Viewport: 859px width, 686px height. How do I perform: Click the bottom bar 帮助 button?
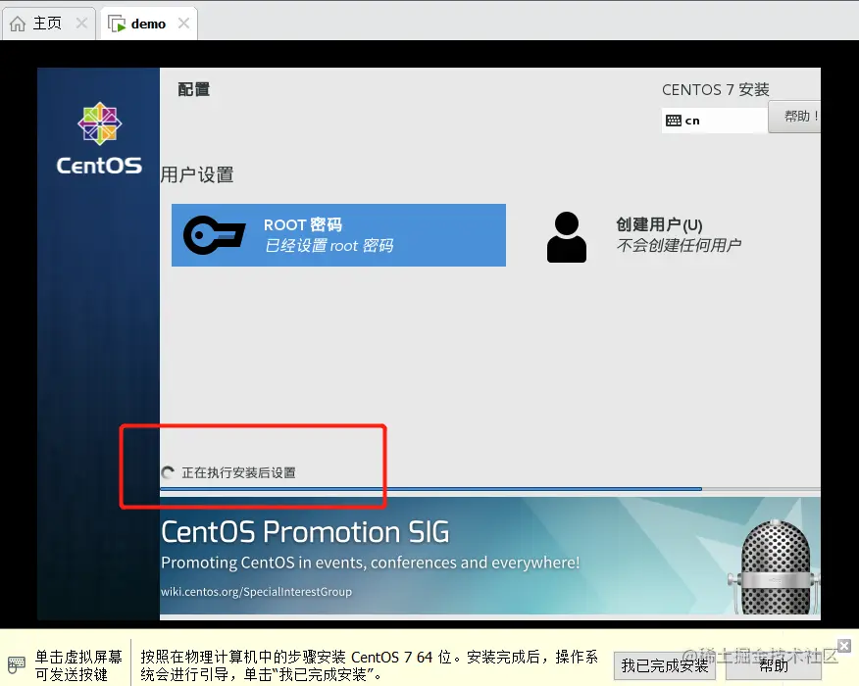pyautogui.click(x=774, y=665)
